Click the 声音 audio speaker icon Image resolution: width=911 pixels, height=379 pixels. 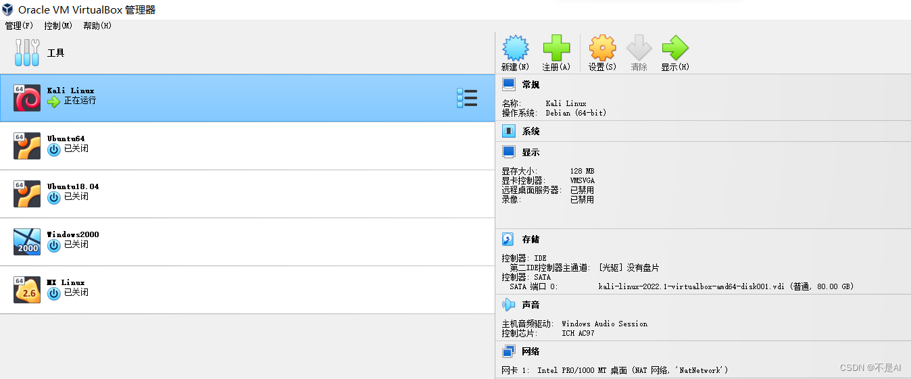point(509,305)
